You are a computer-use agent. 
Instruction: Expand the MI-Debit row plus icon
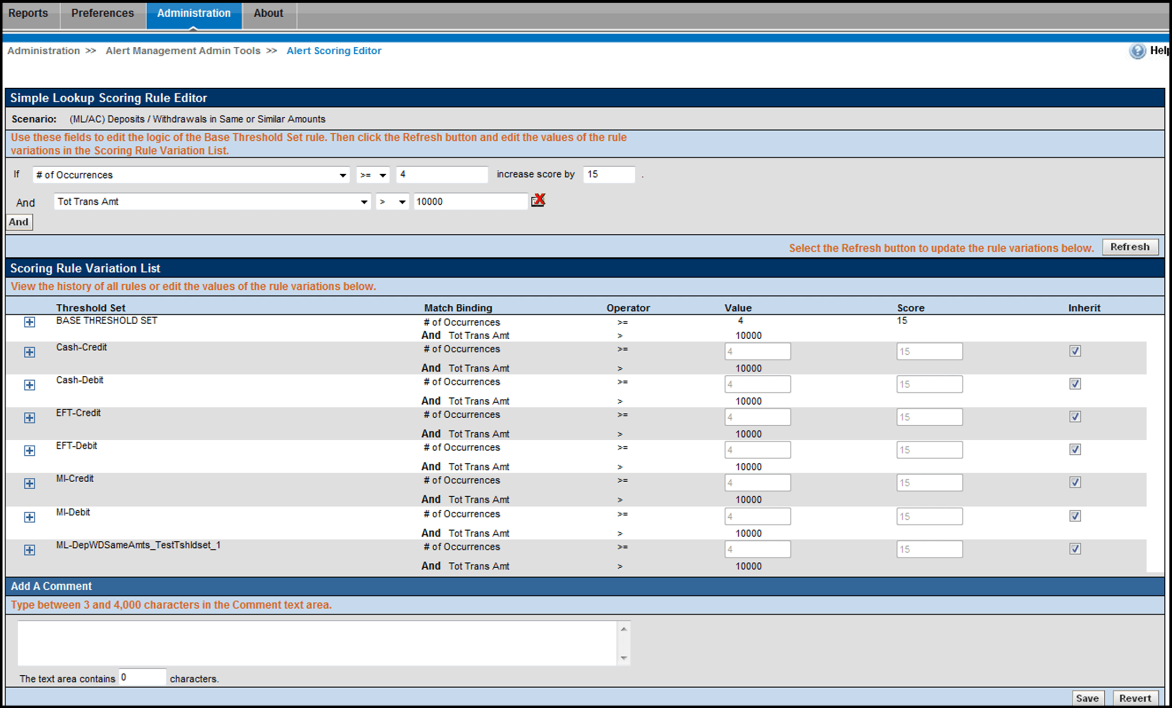click(30, 517)
